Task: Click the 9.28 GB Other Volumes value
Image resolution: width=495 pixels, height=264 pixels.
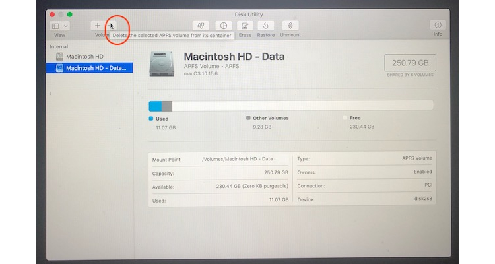Action: [x=262, y=127]
